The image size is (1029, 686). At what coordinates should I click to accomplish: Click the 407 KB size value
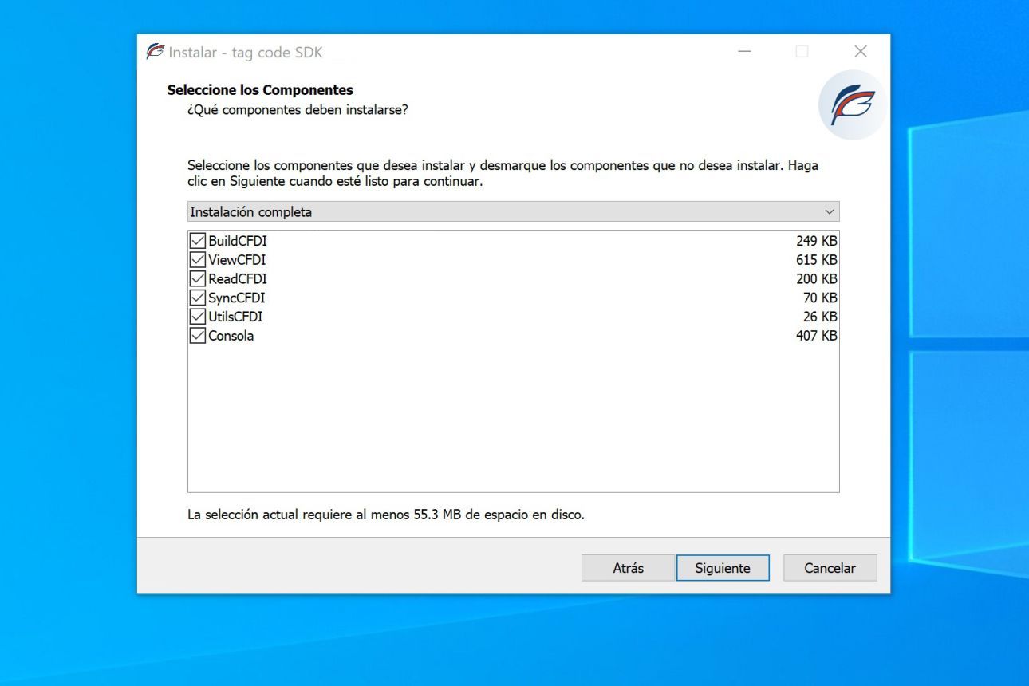click(816, 336)
